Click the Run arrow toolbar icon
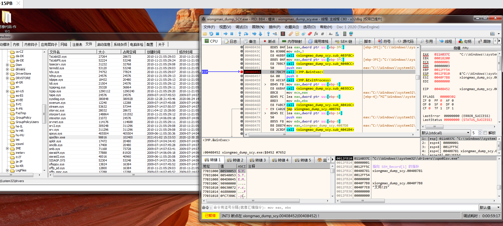The image size is (503, 226). [225, 34]
